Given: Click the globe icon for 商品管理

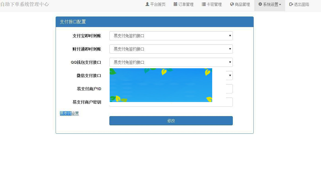Looking at the screenshot, I should click(231, 4).
